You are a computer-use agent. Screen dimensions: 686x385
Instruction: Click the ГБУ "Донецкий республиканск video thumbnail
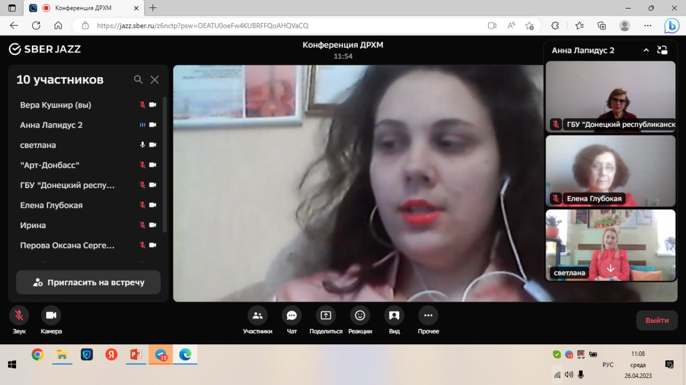pyautogui.click(x=610, y=96)
